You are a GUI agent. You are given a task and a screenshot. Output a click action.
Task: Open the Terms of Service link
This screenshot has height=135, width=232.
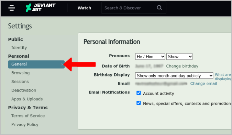(28, 116)
